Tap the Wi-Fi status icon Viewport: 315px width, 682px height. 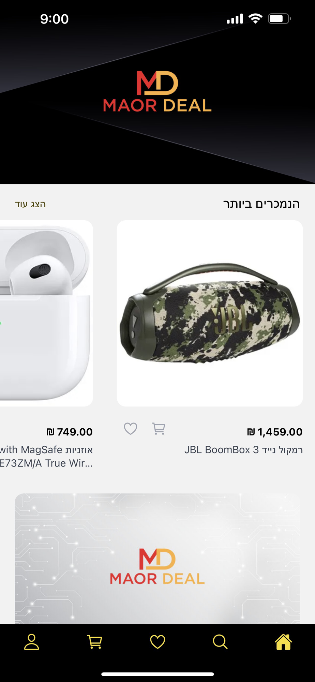pyautogui.click(x=255, y=18)
